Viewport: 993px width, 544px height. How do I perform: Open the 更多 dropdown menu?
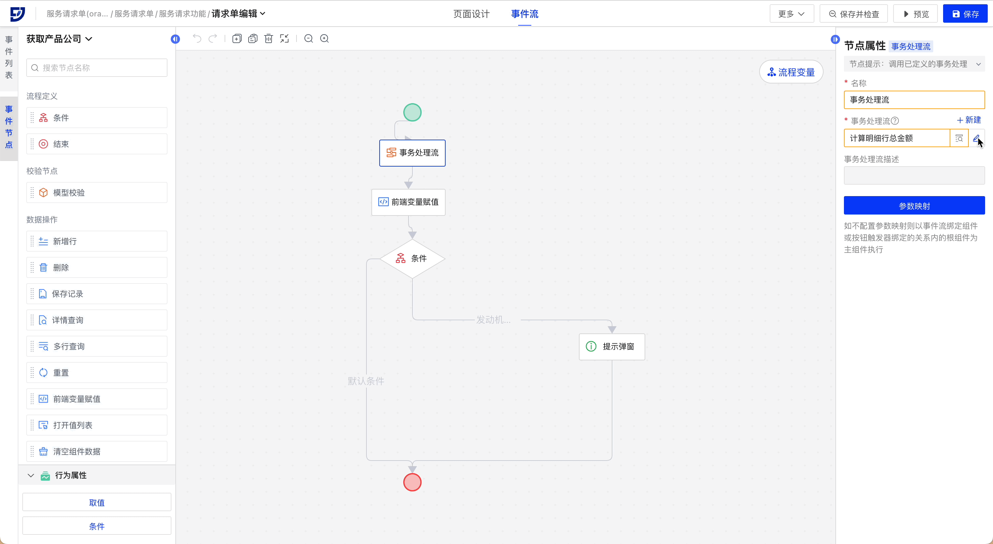click(791, 14)
